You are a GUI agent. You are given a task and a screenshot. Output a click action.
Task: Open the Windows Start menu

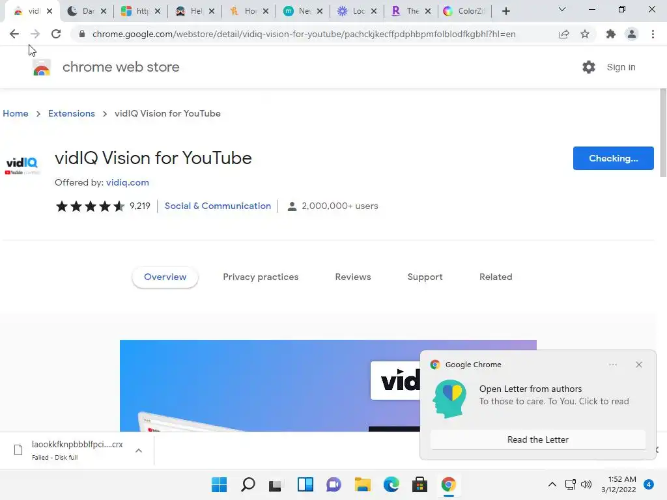coord(219,484)
